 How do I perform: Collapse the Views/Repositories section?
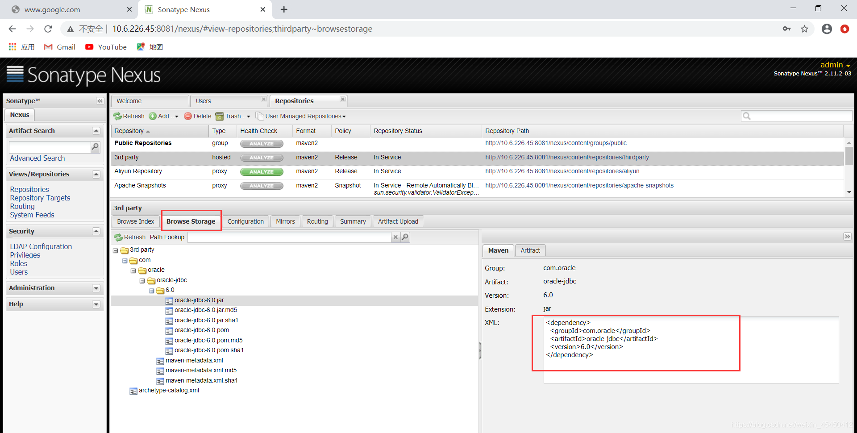tap(96, 174)
